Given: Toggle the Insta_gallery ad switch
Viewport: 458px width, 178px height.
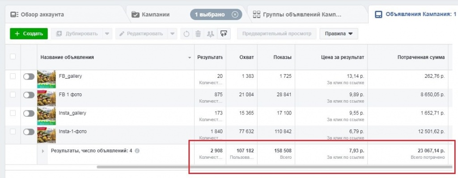Looking at the screenshot, I should [x=29, y=114].
